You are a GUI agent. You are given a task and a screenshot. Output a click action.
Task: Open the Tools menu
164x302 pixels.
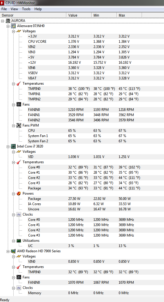(26, 9)
